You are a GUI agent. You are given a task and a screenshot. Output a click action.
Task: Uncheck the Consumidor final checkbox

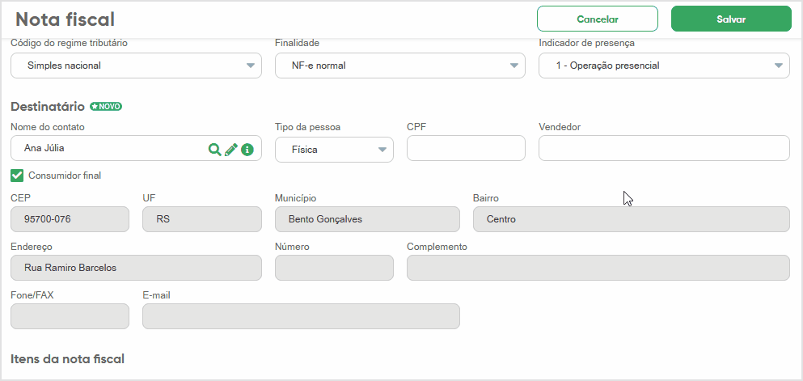(17, 176)
